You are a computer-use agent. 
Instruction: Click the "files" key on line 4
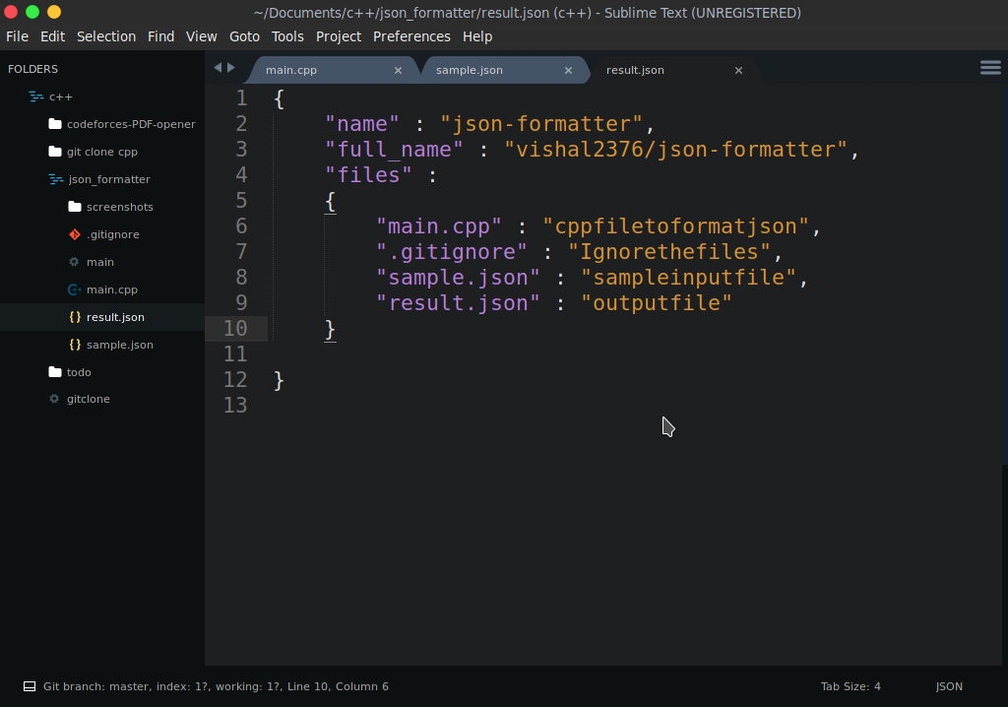[368, 175]
